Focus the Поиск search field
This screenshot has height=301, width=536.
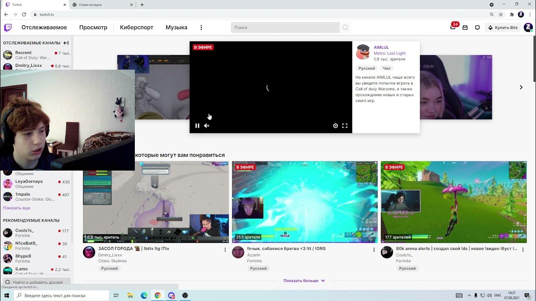click(285, 28)
